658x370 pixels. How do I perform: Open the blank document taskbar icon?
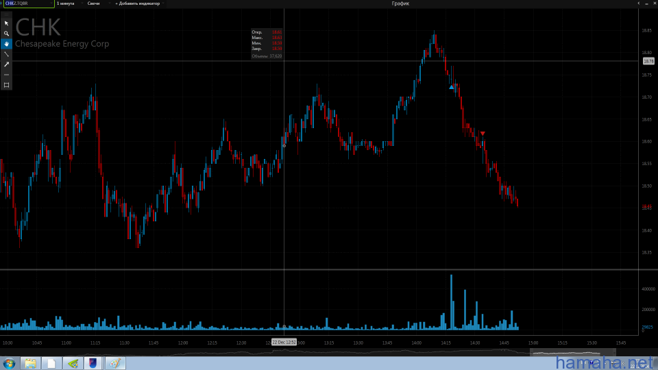(51, 363)
